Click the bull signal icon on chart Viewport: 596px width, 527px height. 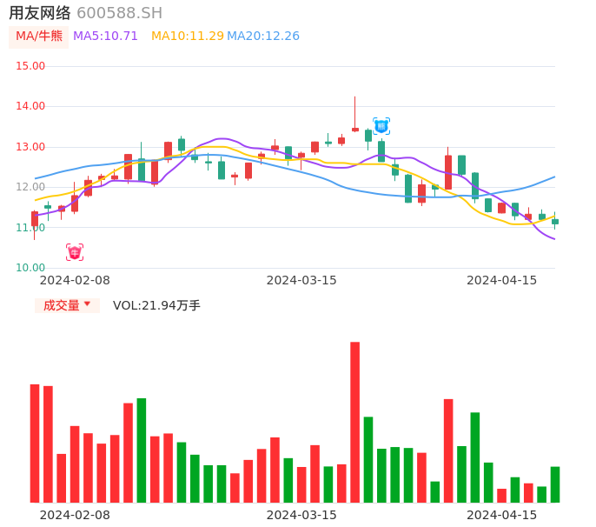click(75, 252)
